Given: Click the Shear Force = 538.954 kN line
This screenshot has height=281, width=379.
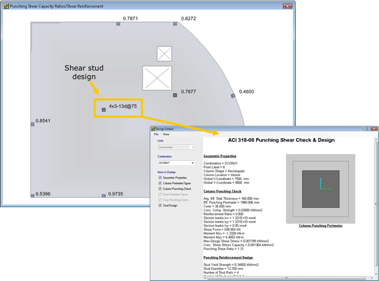Looking at the screenshot, I should click(x=222, y=229).
